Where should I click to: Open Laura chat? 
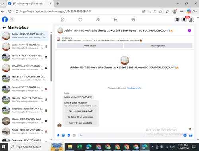click(25, 89)
